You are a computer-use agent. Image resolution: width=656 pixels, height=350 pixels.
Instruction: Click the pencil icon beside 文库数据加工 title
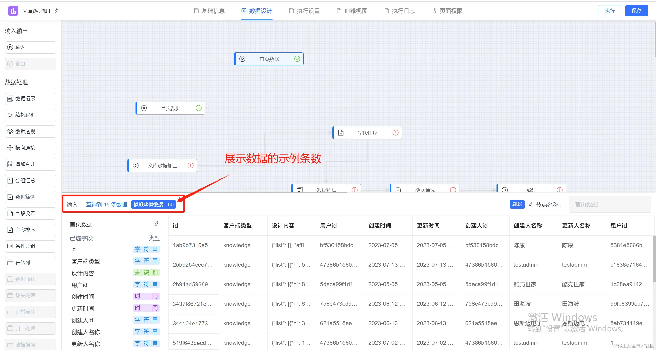click(x=57, y=11)
